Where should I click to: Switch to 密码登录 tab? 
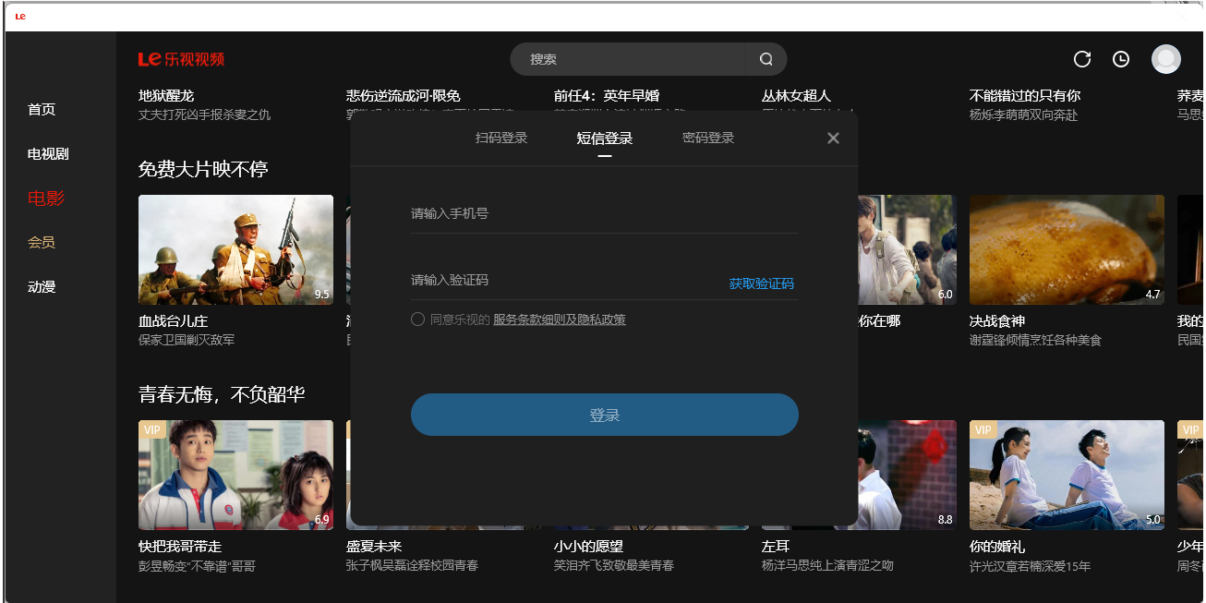point(708,139)
